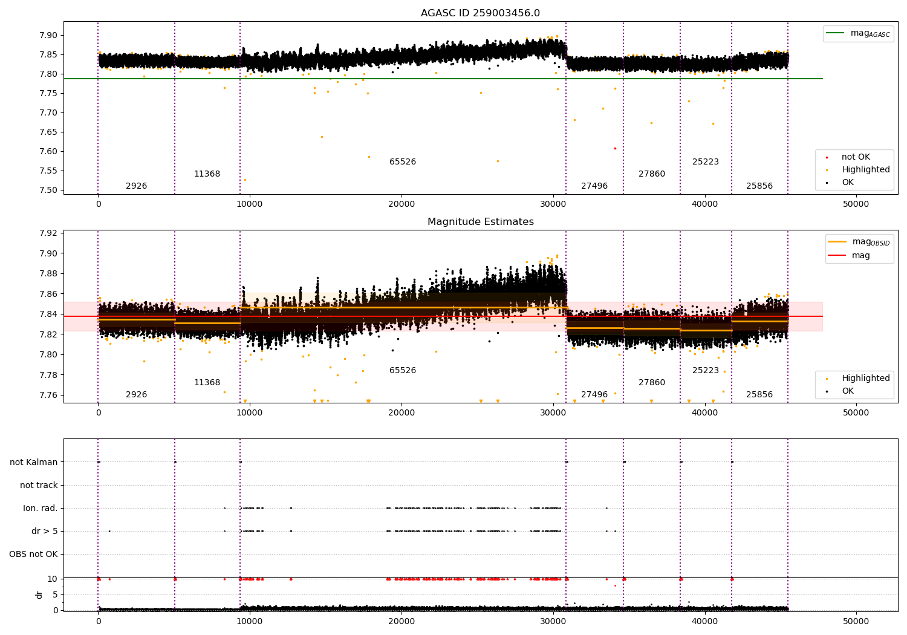Click obsid label 11368 in top plot
The width and height of the screenshot is (907, 635).
pyautogui.click(x=207, y=174)
